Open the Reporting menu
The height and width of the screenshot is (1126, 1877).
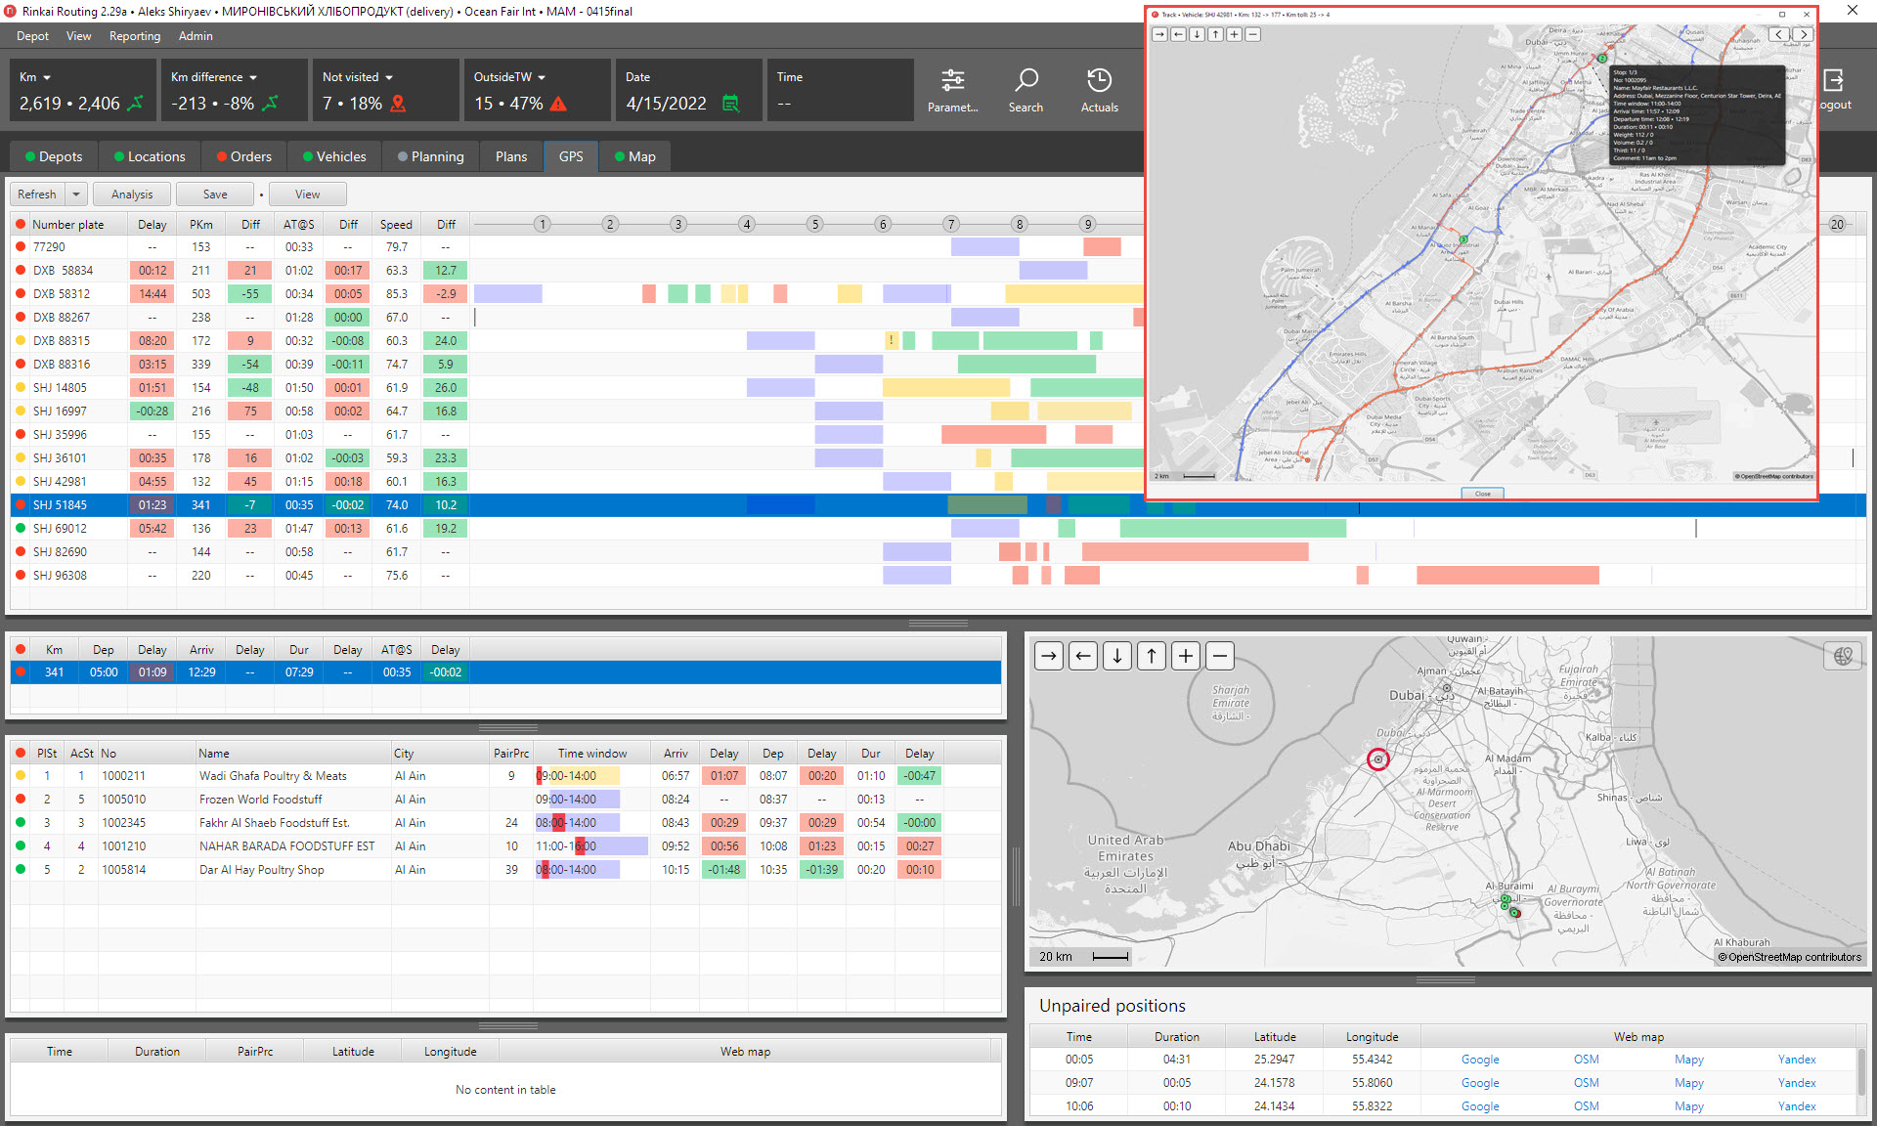(135, 36)
